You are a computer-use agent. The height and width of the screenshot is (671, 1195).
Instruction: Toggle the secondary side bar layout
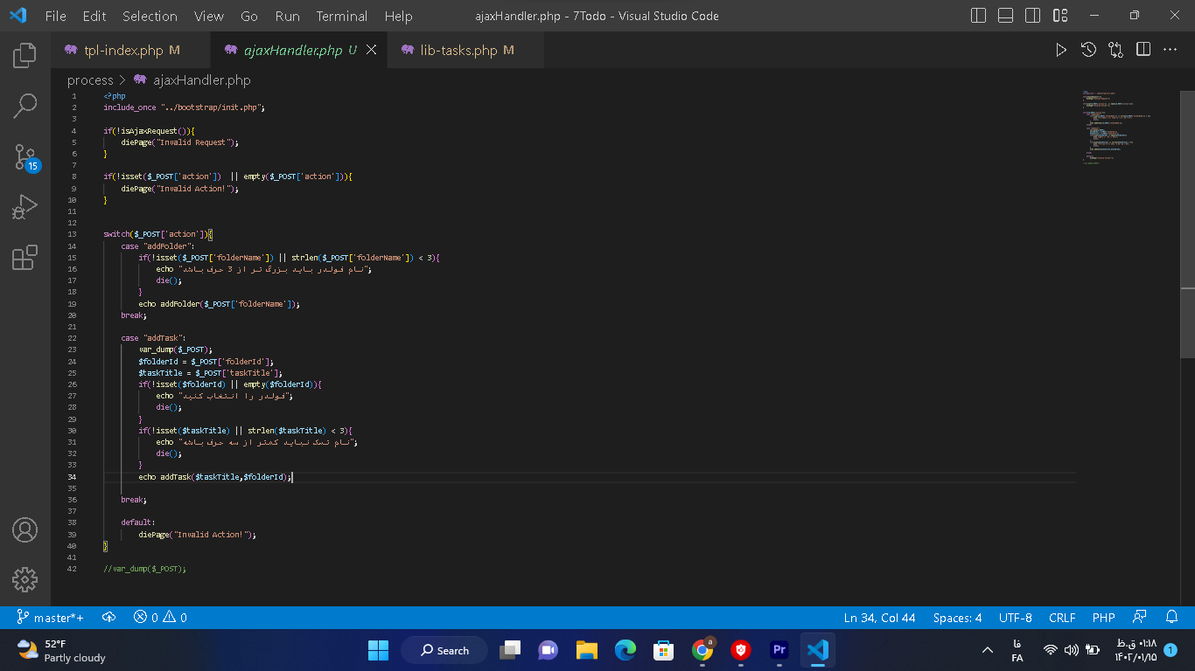tap(1033, 16)
